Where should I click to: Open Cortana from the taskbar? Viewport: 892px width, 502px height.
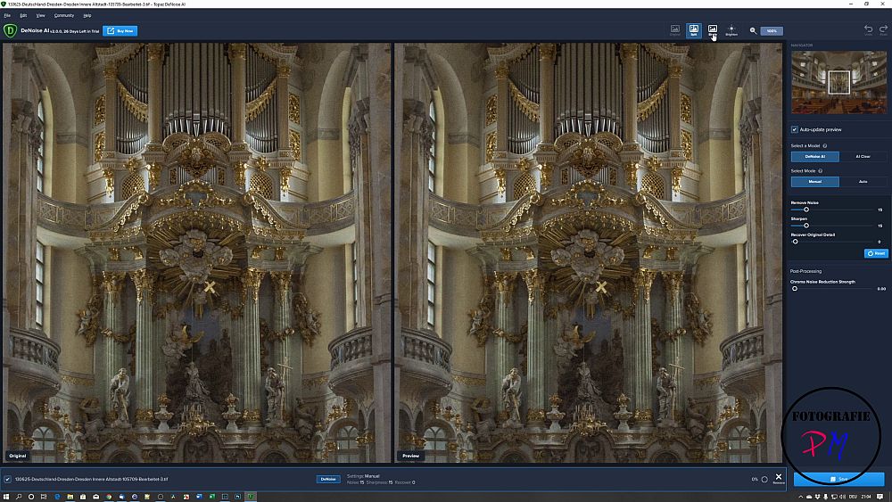(31, 497)
